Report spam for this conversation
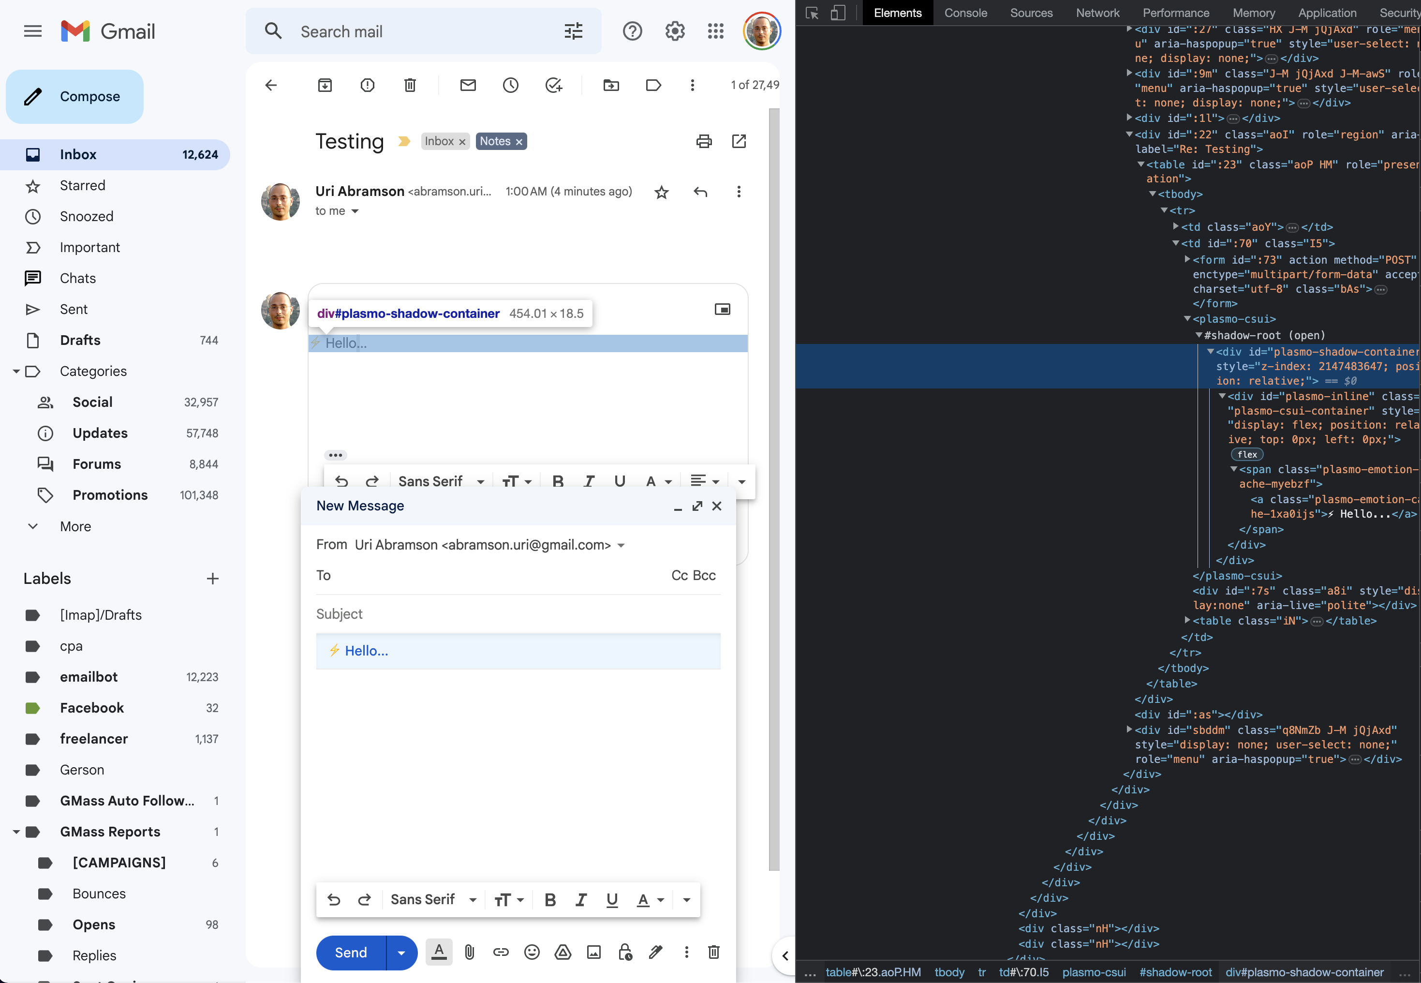This screenshot has height=983, width=1421. tap(367, 85)
